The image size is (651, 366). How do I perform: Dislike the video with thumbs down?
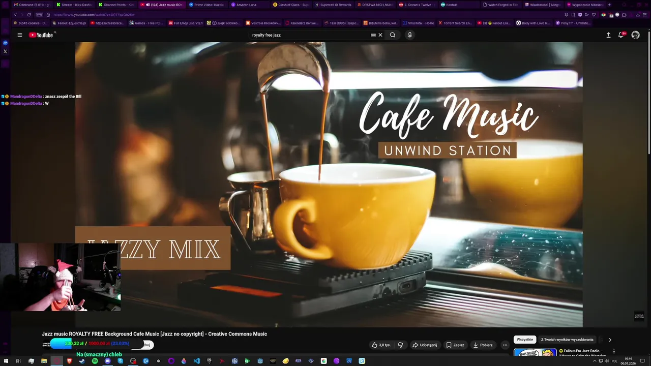(401, 345)
